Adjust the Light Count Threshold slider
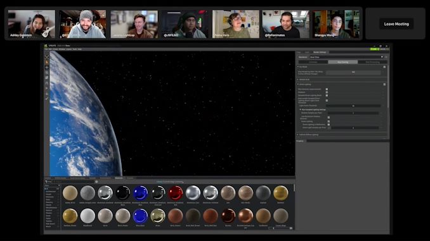This screenshot has height=241, width=430. [353, 106]
